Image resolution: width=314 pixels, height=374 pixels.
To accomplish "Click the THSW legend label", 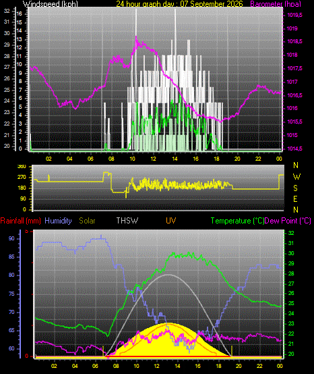I will pos(127,221).
